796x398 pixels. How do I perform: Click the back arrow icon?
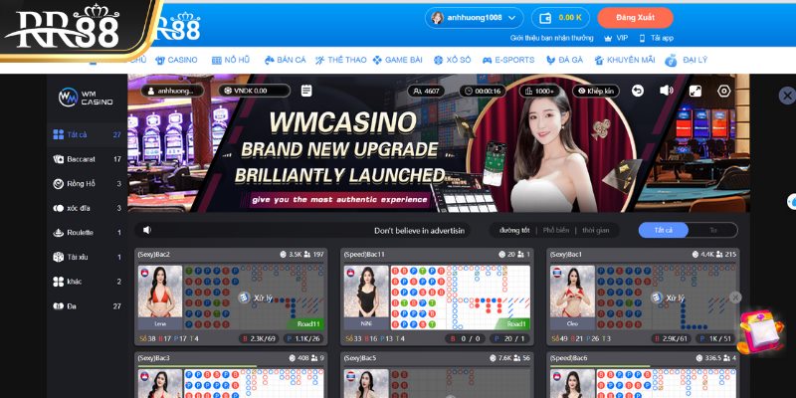click(638, 91)
